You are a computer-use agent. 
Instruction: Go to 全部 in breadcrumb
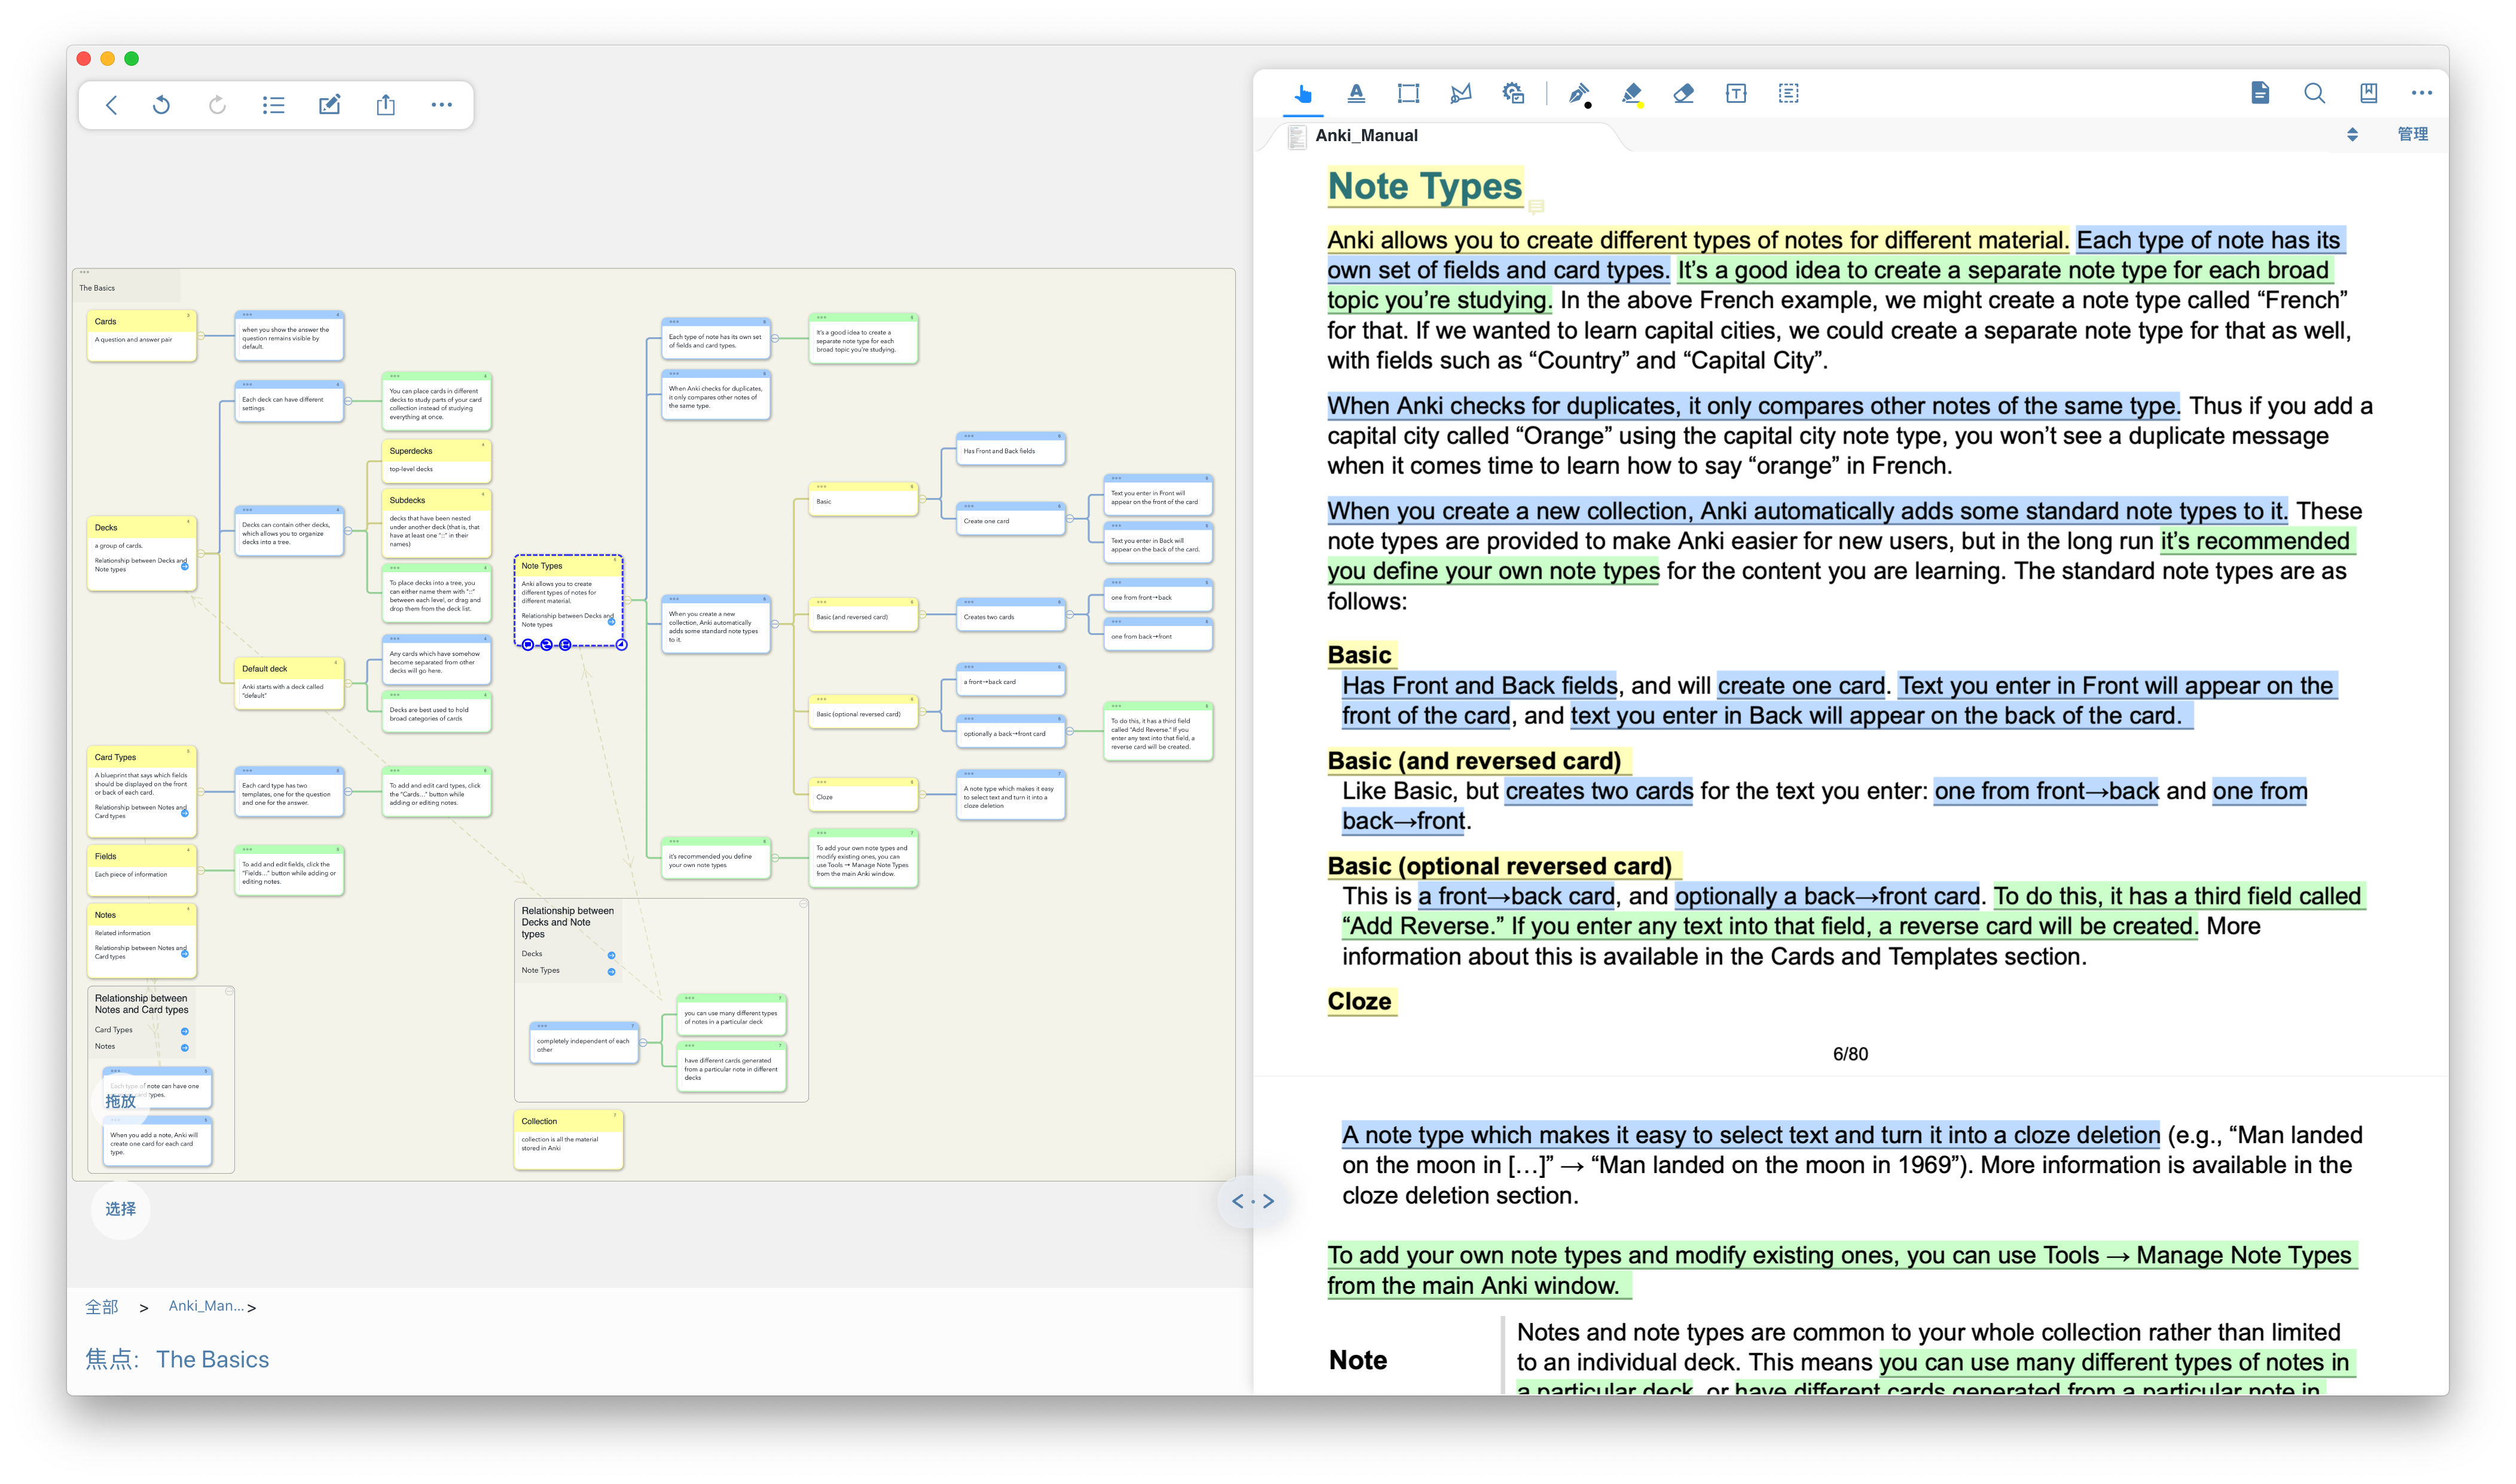coord(102,1306)
